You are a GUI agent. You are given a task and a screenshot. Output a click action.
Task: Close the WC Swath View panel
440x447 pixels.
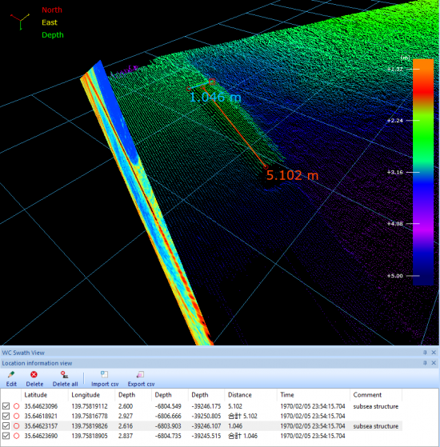pyautogui.click(x=434, y=353)
